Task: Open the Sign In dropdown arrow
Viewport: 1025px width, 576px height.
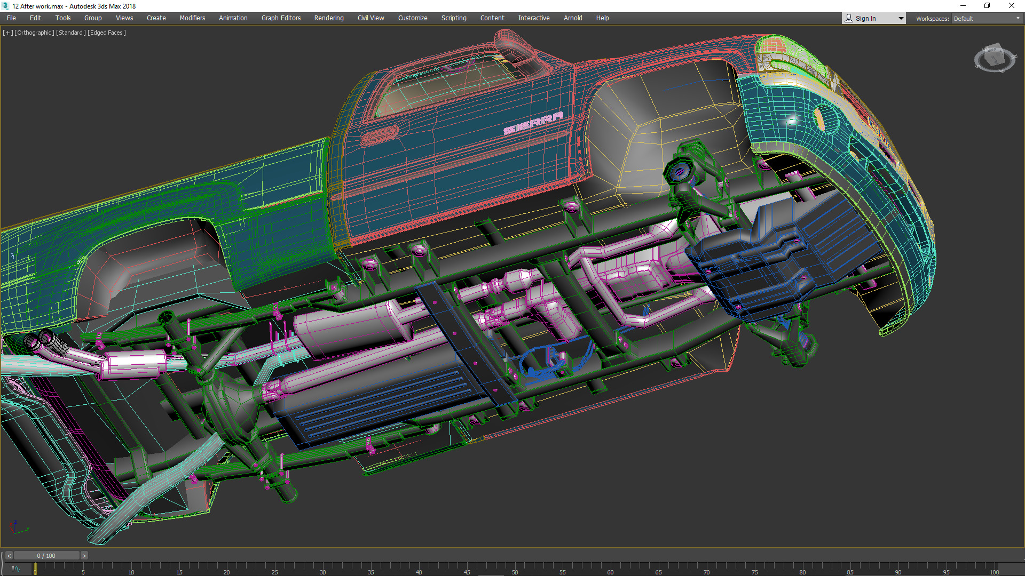Action: (x=901, y=18)
